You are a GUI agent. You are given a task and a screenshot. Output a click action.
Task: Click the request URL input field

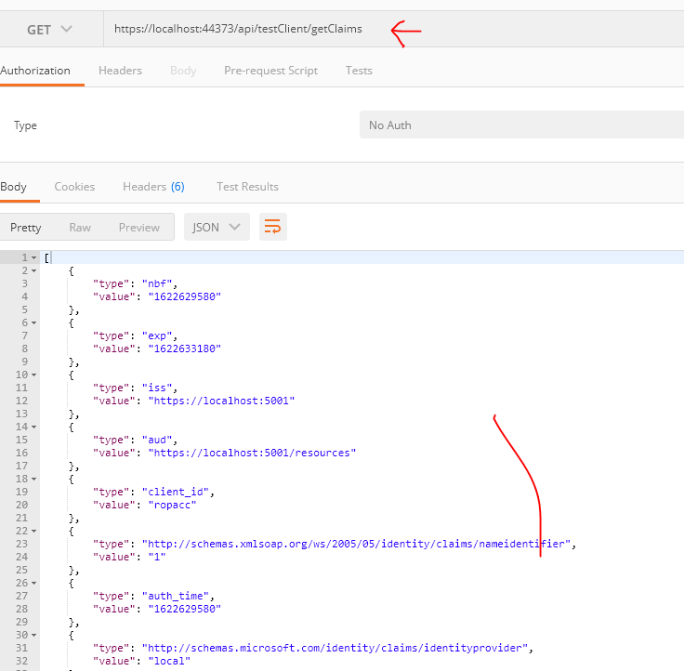click(x=238, y=29)
